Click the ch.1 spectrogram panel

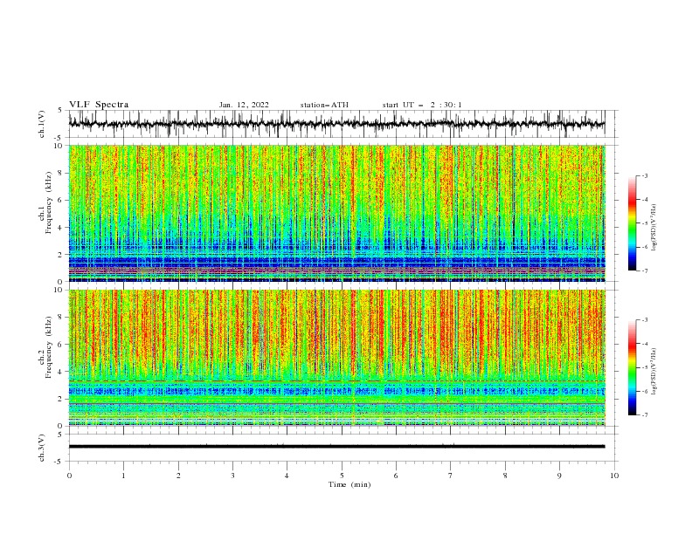[x=336, y=213]
